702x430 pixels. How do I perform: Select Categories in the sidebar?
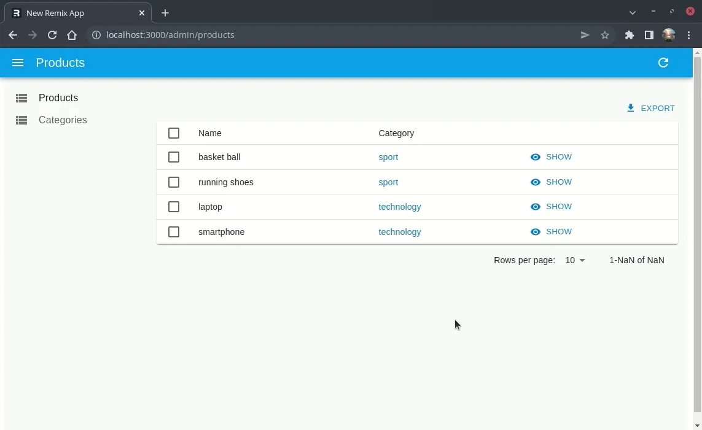(x=63, y=120)
